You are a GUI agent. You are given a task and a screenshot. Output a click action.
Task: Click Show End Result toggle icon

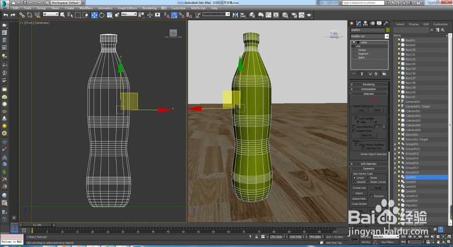coord(361,74)
